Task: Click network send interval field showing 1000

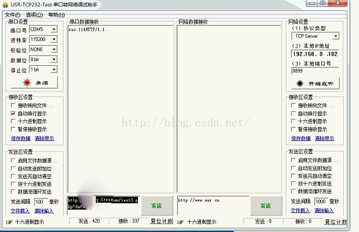Action: [x=321, y=201]
